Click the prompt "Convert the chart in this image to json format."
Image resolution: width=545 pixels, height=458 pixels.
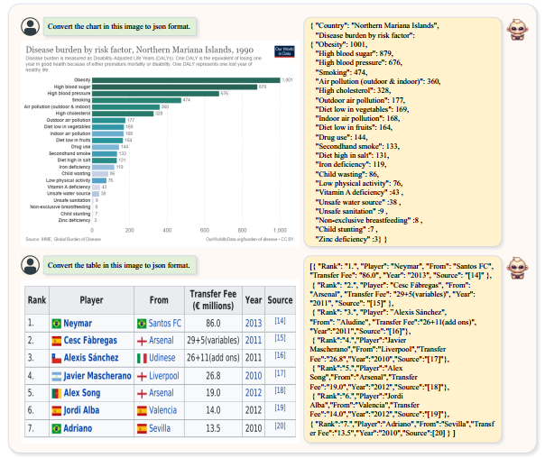(119, 27)
